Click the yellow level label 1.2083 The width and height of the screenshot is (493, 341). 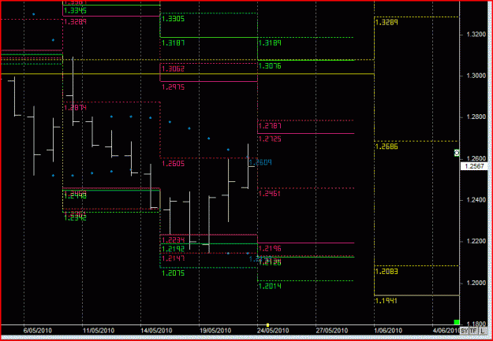(x=387, y=272)
